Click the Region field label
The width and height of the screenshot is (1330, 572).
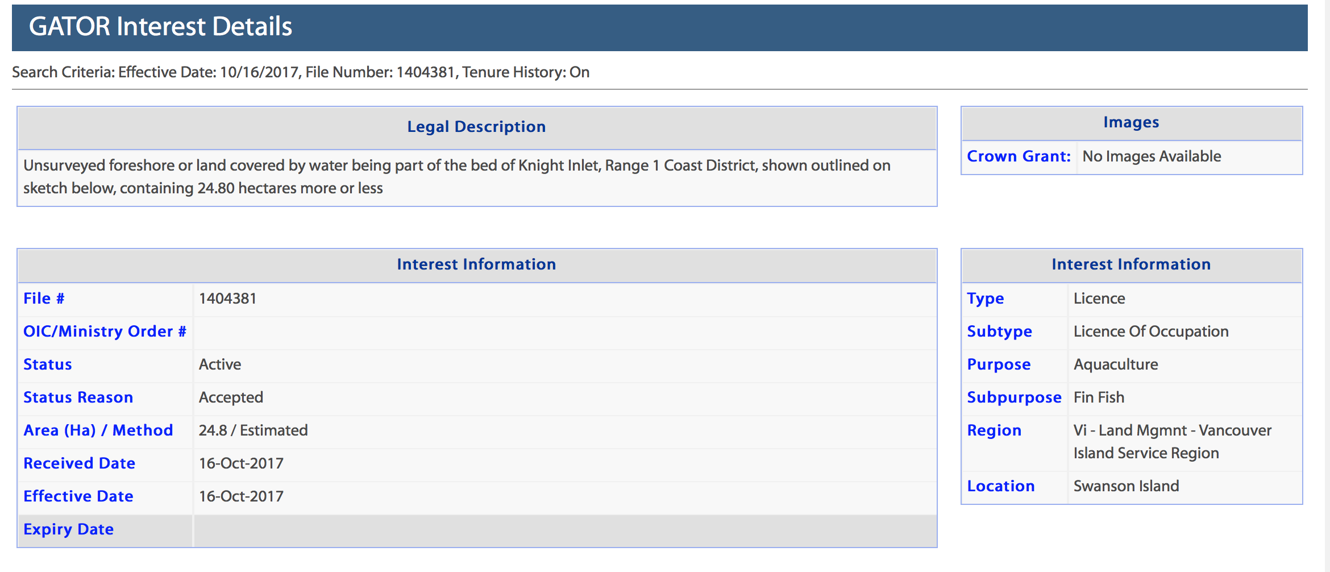994,430
